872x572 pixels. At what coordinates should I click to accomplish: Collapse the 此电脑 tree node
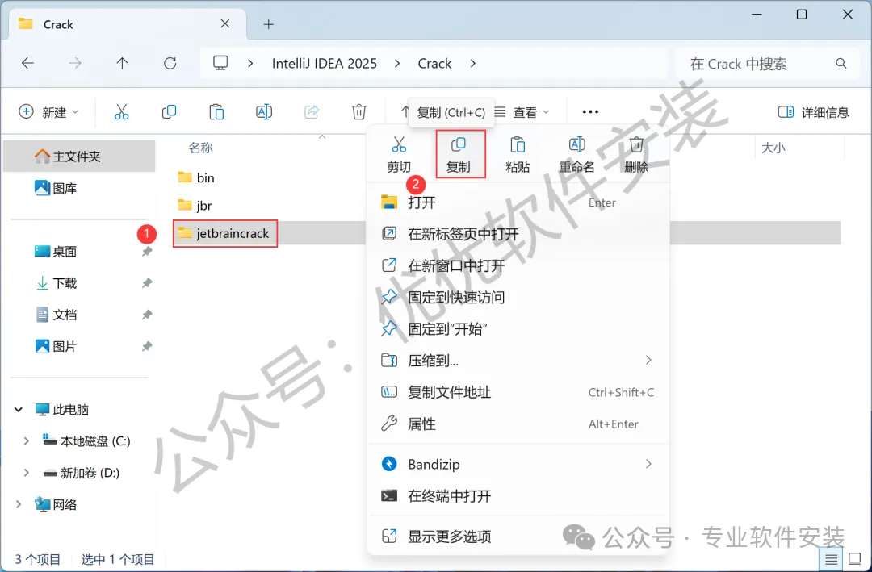19,410
